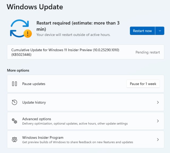The width and height of the screenshot is (170, 153).
Task: Click the Windows Update sync status icon
Action: [x=19, y=28]
